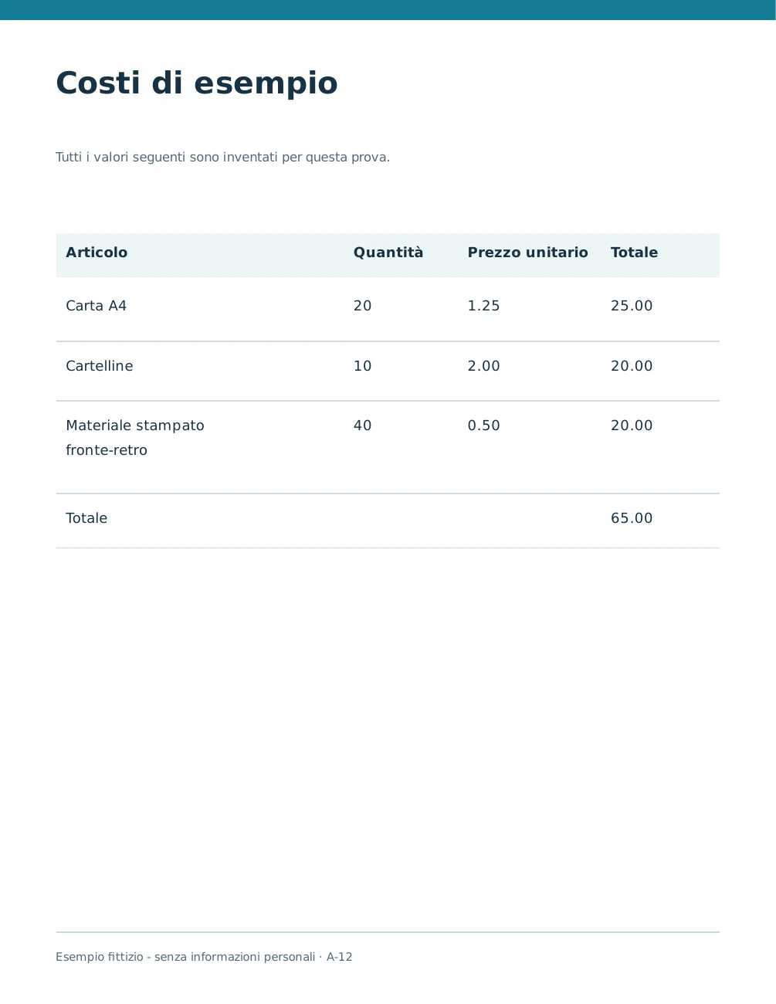This screenshot has width=776, height=1004.
Task: Click the Cartelline total 20.00
Action: (632, 366)
